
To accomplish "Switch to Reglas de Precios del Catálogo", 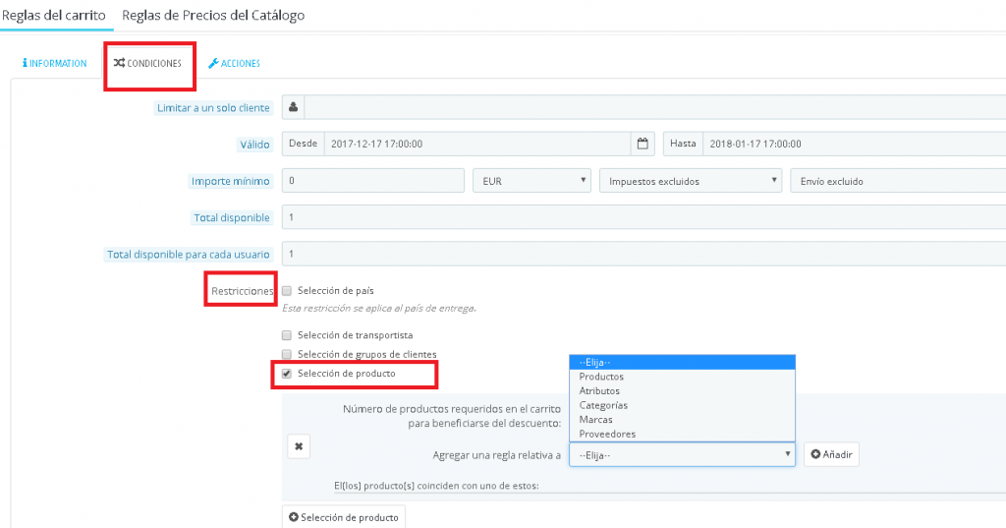I will (x=213, y=16).
